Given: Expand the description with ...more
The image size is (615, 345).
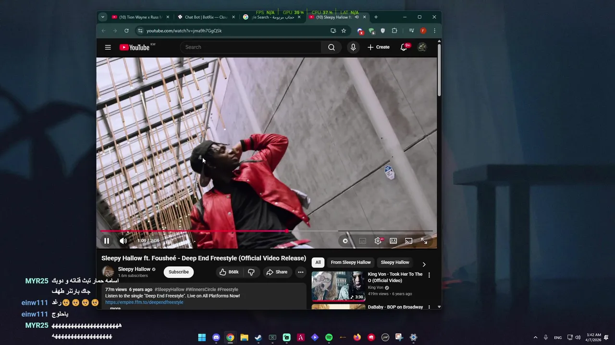Looking at the screenshot, I should coord(115,308).
